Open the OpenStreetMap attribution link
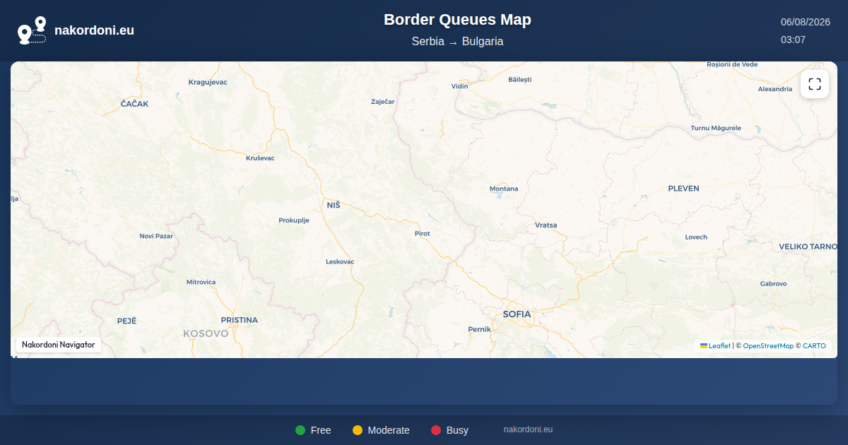 pos(768,346)
